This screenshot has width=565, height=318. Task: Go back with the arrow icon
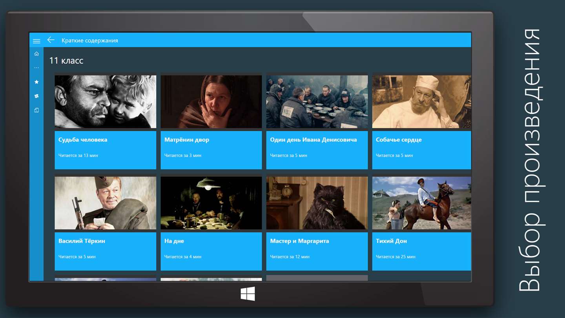tap(51, 40)
